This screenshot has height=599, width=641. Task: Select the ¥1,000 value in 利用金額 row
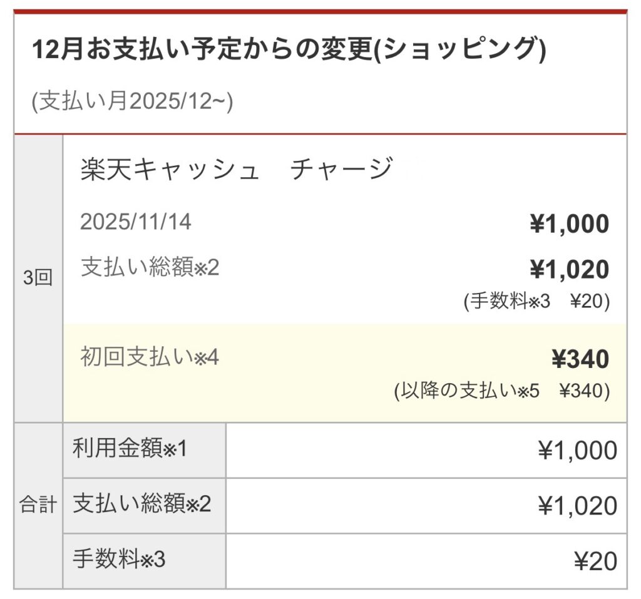577,451
